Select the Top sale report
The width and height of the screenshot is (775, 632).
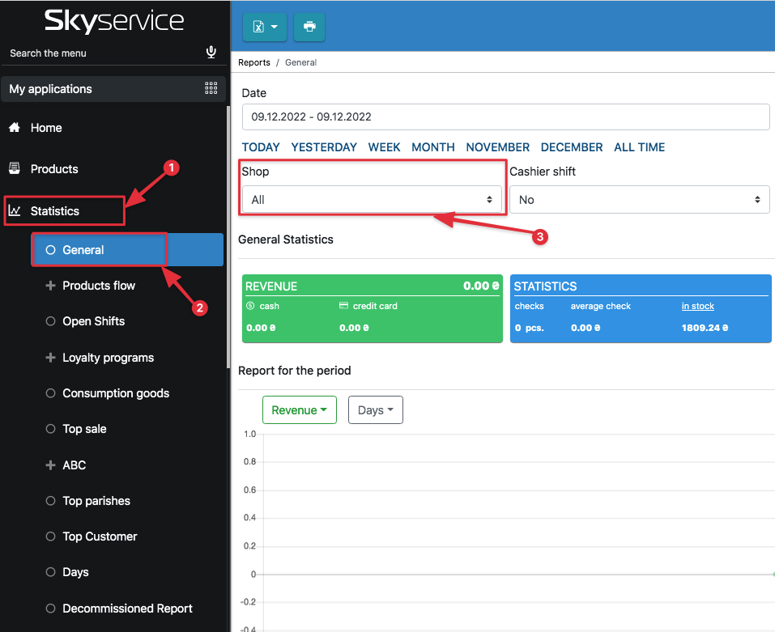coord(84,429)
